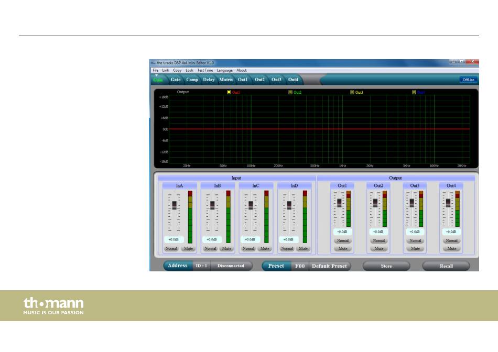The height and width of the screenshot is (352, 498).
Task: Open the Test Tone menu
Action: coord(205,71)
